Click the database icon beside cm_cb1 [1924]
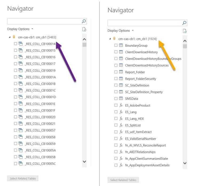198x186 pixels. [x=114, y=39]
